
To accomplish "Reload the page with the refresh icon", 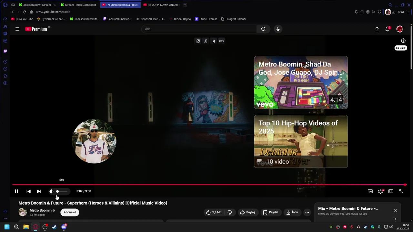I will pyautogui.click(x=24, y=12).
